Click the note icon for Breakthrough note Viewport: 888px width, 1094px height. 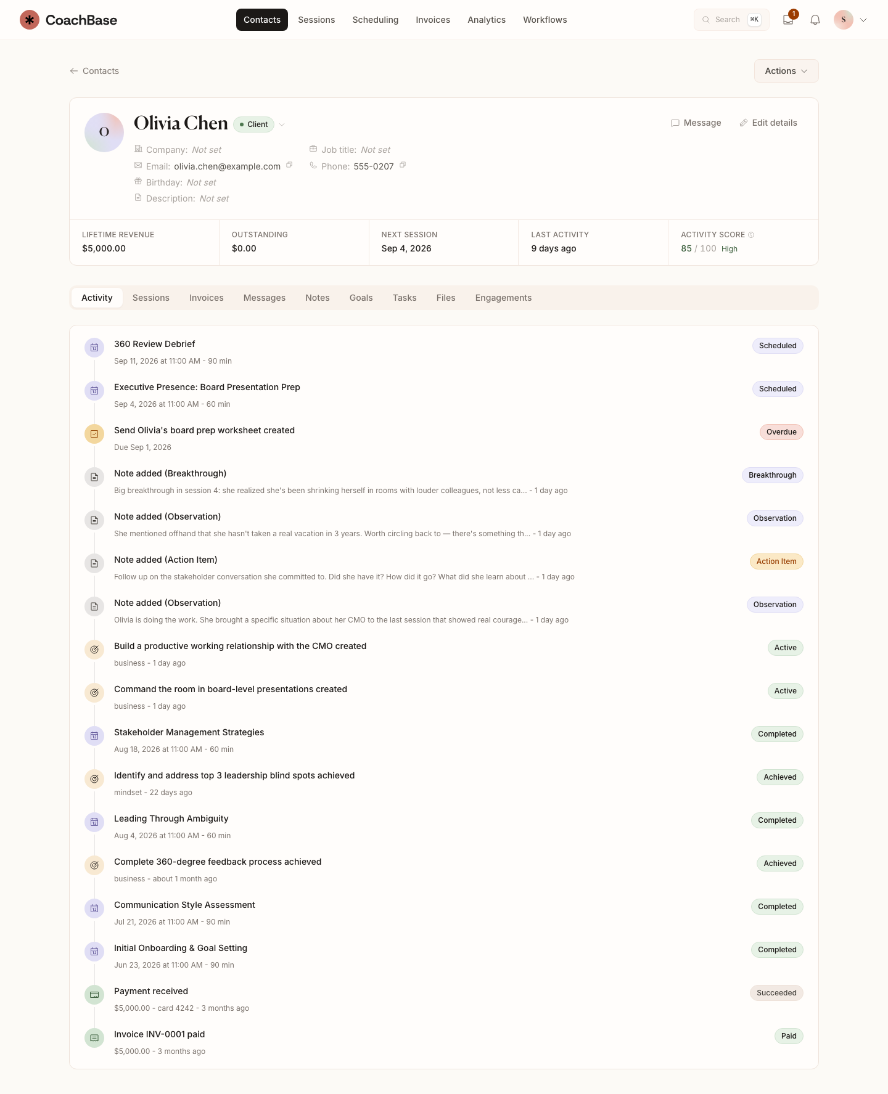[x=94, y=477]
